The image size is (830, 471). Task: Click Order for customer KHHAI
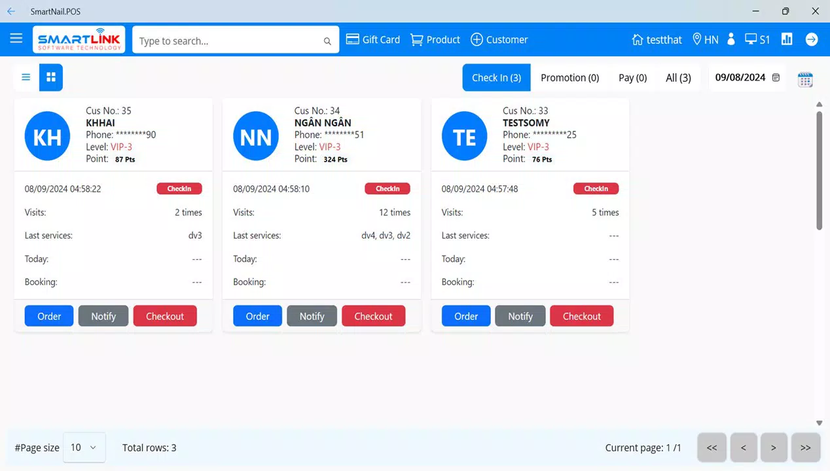coord(49,316)
